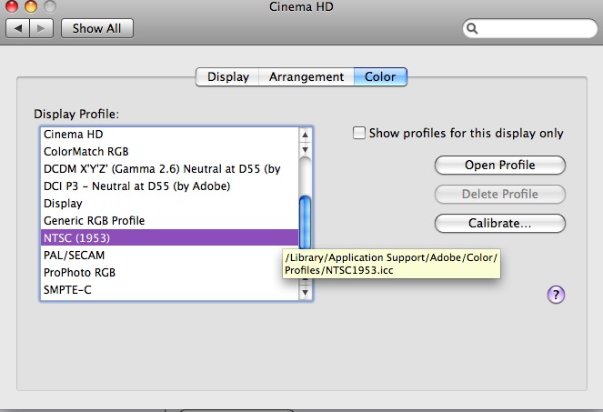This screenshot has height=412, width=603.
Task: Select the NTSC (1953) profile
Action: (x=169, y=237)
